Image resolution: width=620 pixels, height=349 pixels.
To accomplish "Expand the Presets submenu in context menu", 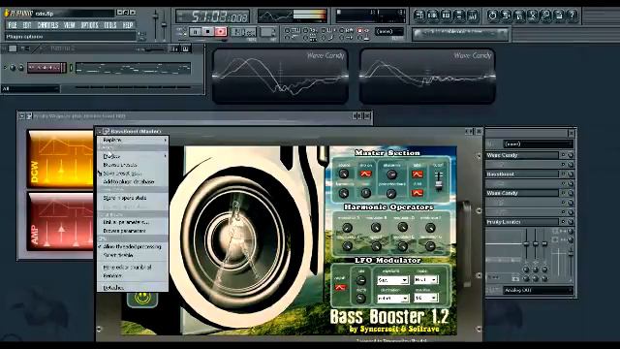I will tap(133, 157).
